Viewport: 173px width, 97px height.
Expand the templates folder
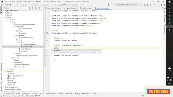coord(12,62)
